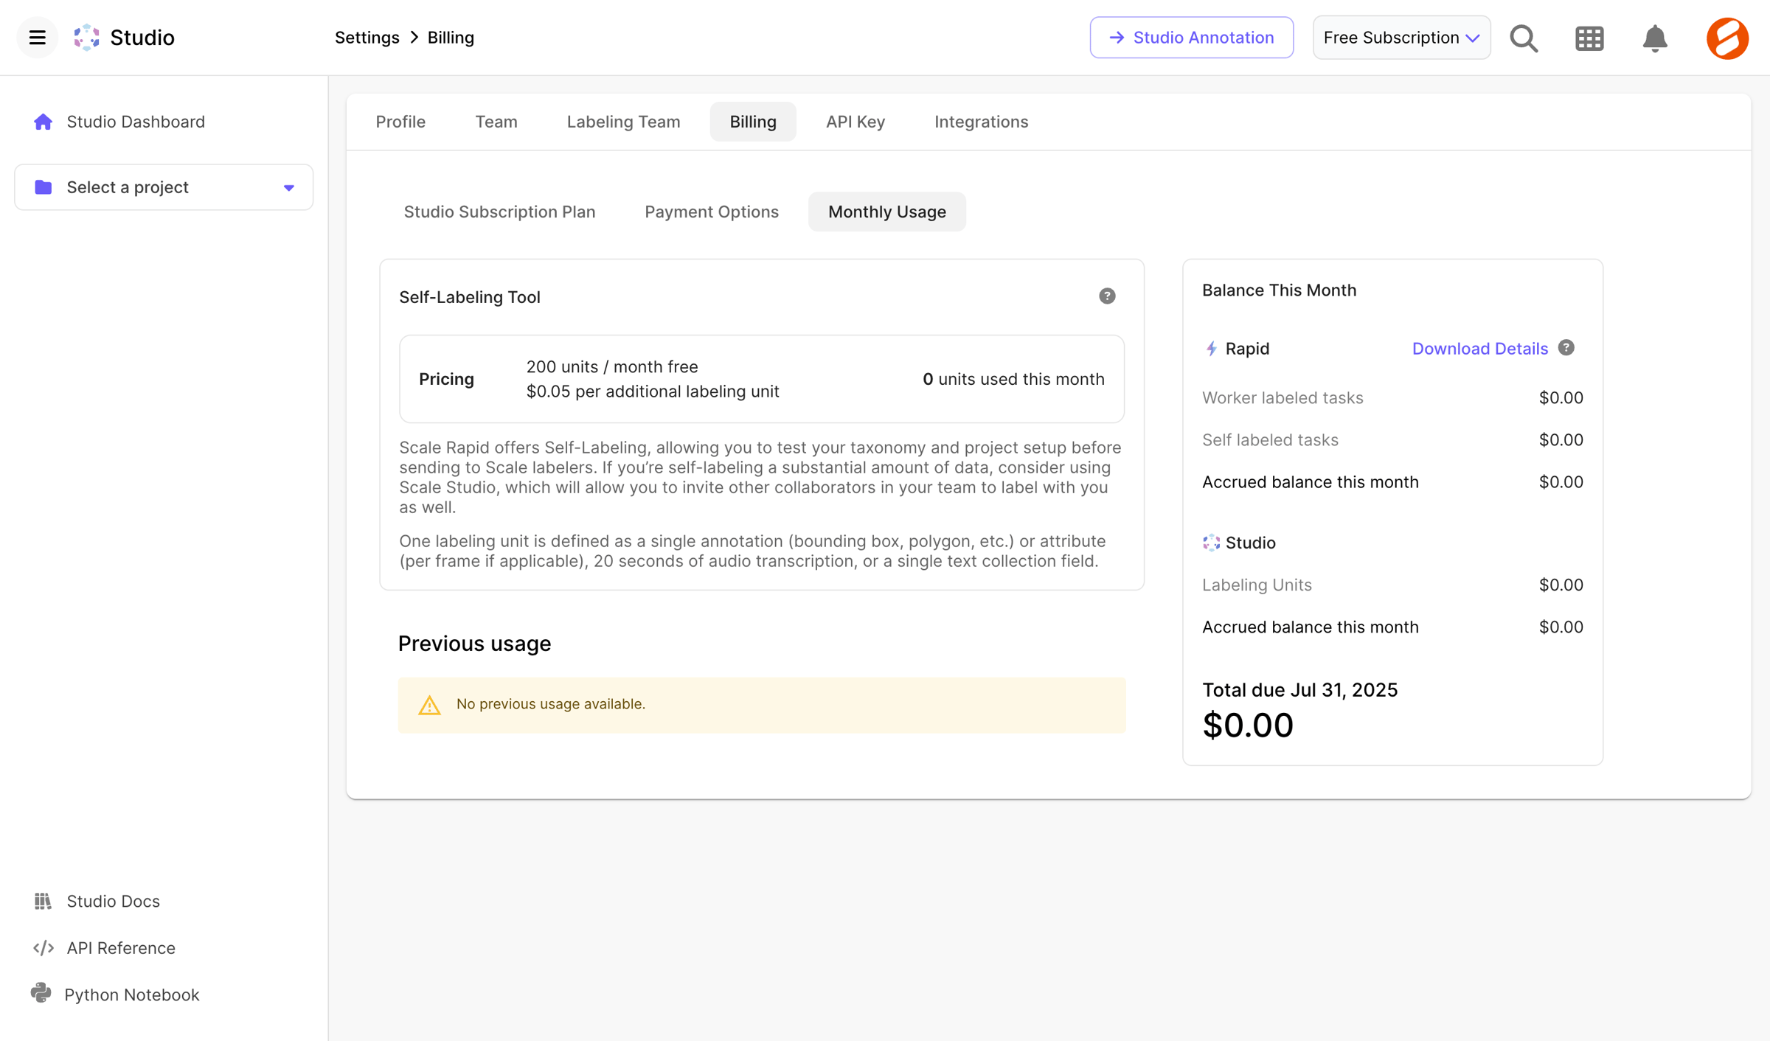
Task: Click the 'No previous usage available.' message
Action: (x=551, y=704)
